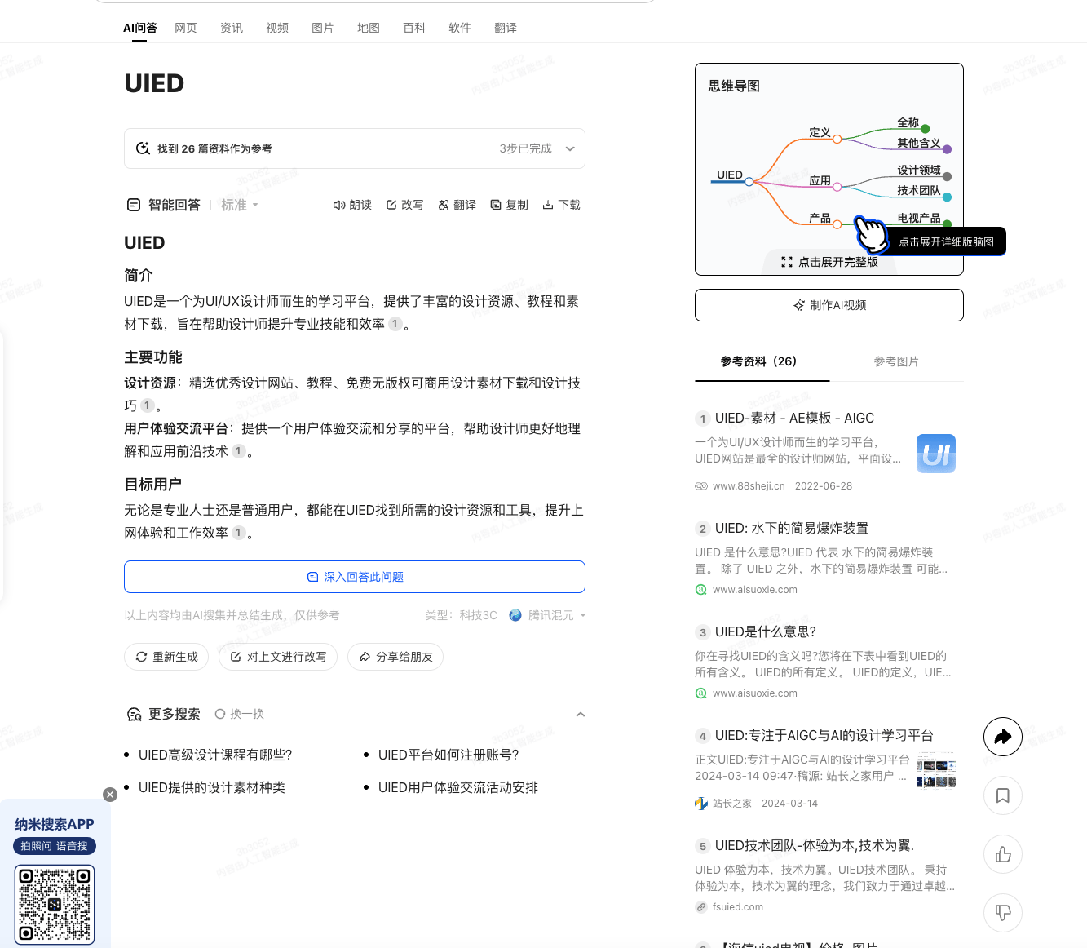1087x948 pixels.
Task: Close the 纳米搜索APP QR popup
Action: tap(110, 795)
